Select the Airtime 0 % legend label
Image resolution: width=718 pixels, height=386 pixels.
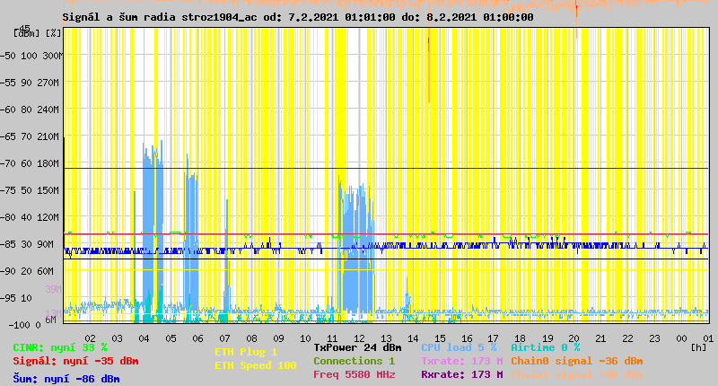[545, 347]
